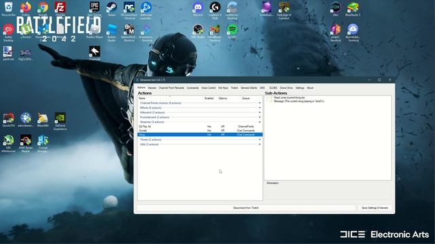Open GeForce Experience shortcut

60,121
